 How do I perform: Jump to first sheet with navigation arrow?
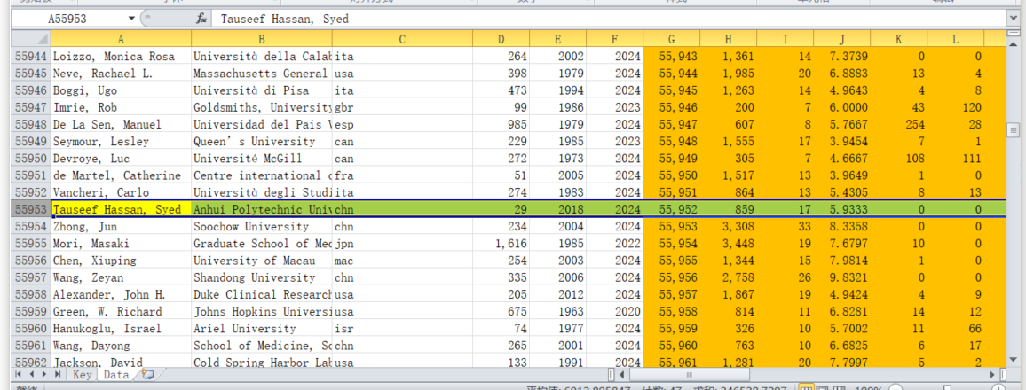coord(20,375)
